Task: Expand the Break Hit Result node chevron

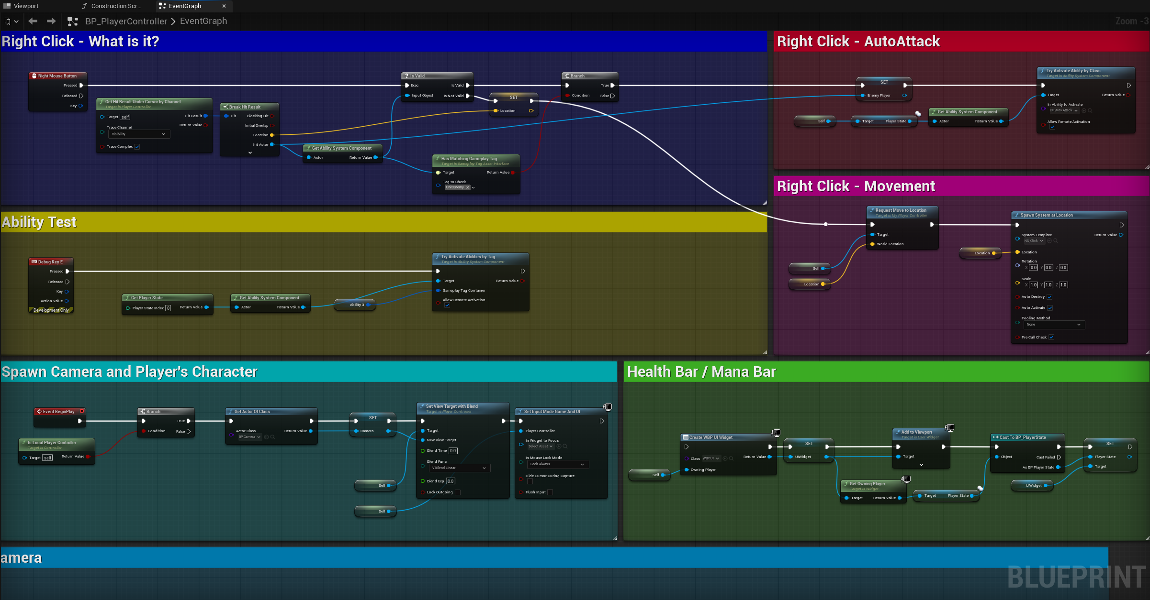Action: pos(250,153)
